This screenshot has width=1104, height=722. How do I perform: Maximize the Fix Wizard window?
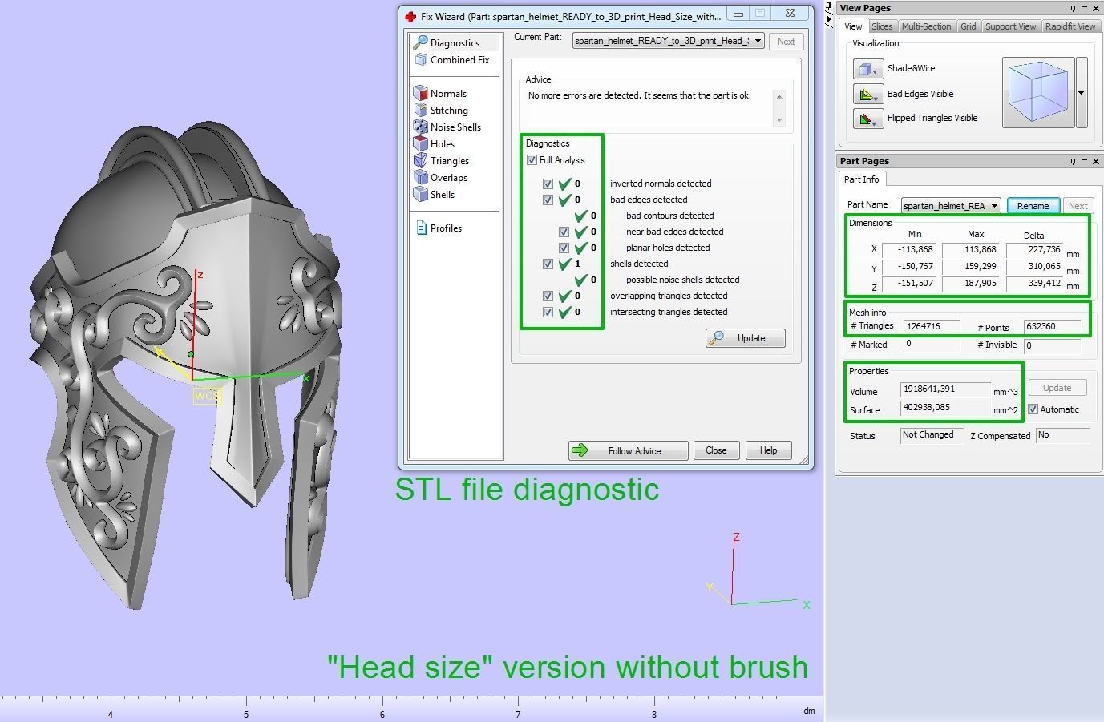tap(761, 14)
